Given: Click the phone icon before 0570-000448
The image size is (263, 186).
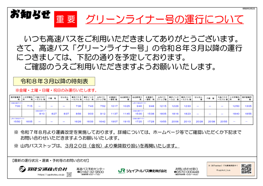Looking at the screenshot, I should pyautogui.click(x=177, y=172).
